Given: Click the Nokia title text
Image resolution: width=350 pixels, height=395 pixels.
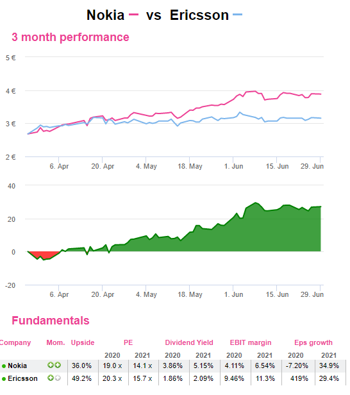Looking at the screenshot, I should (106, 15).
